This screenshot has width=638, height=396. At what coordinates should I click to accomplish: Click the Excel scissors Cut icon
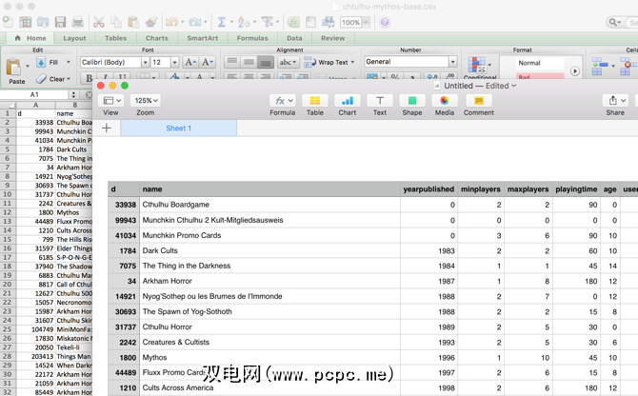click(x=100, y=22)
